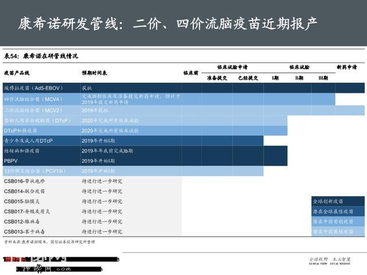Select the PBPV row label
This screenshot has height=275, width=367.
coord(11,161)
